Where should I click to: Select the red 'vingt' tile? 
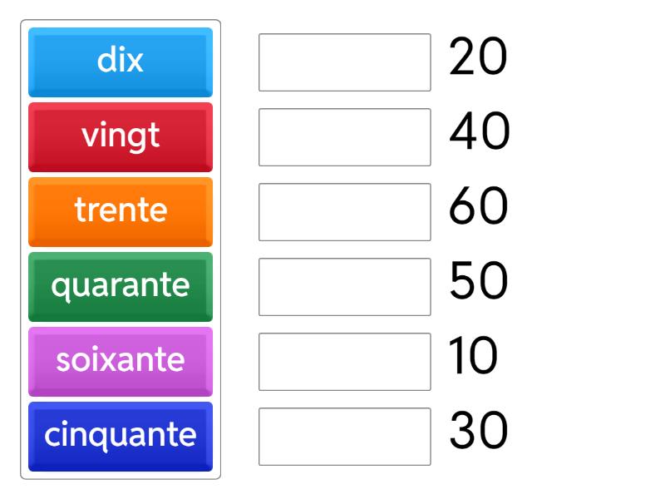point(120,135)
